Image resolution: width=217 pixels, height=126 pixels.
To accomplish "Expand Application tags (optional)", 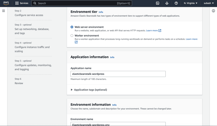I will (89, 90).
